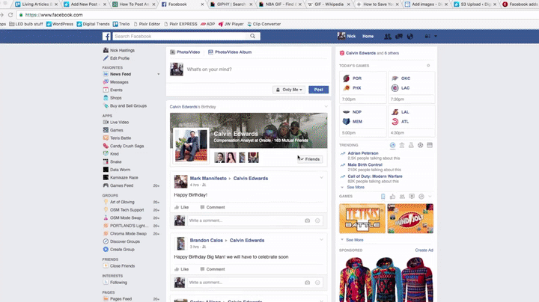This screenshot has width=539, height=302.
Task: Open options chevron on birthday card
Action: [x=326, y=107]
